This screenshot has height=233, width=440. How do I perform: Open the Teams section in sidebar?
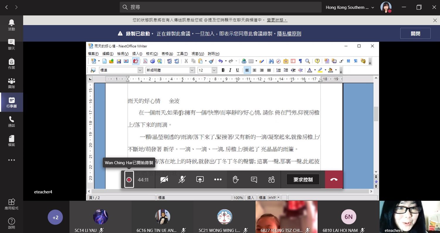(11, 83)
